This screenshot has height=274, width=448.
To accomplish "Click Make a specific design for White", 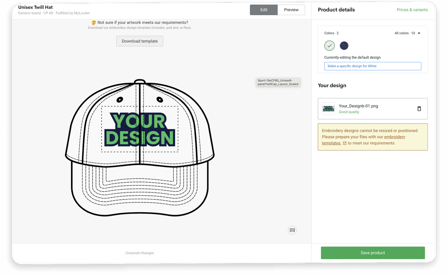I will 373,66.
